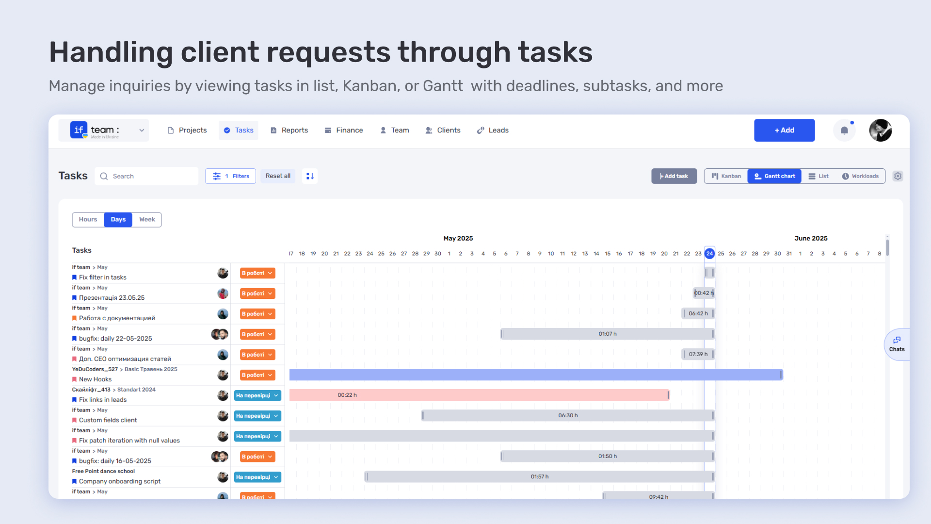Switch timeline scale to Hours
This screenshot has width=931, height=524.
[88, 219]
